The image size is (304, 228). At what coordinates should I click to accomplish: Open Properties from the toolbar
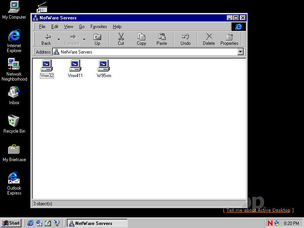(230, 40)
